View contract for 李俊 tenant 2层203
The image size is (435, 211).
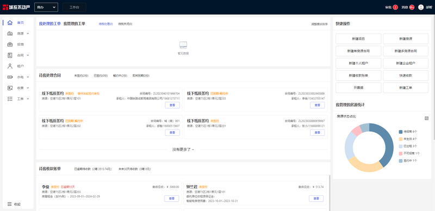pyautogui.click(x=318, y=105)
